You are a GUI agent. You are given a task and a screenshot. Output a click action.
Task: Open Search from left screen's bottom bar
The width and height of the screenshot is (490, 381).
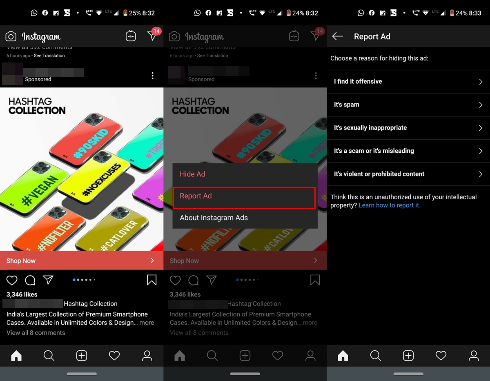click(x=49, y=356)
